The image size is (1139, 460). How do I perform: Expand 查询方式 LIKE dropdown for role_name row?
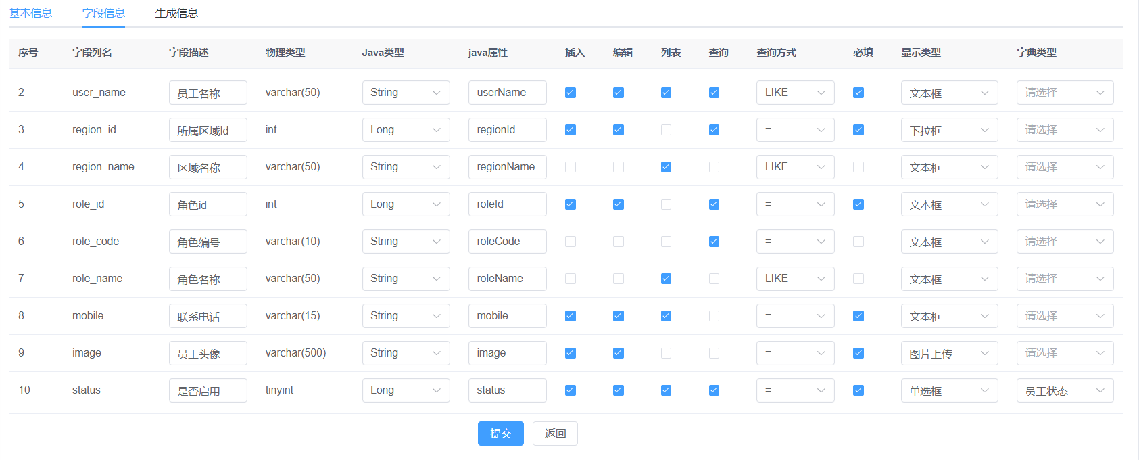pyautogui.click(x=796, y=279)
